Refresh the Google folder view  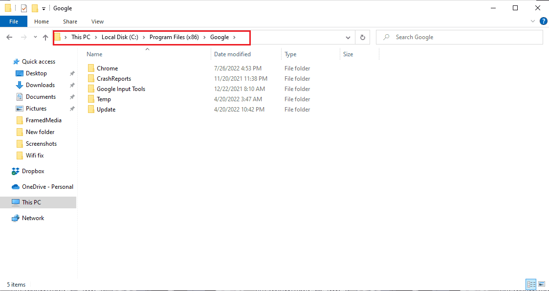tap(362, 37)
